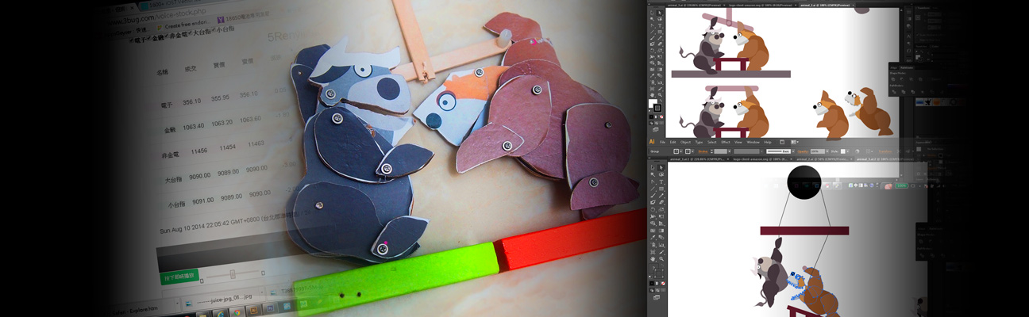
Task: Open the Effect menu in Illustrator
Action: 726,142
